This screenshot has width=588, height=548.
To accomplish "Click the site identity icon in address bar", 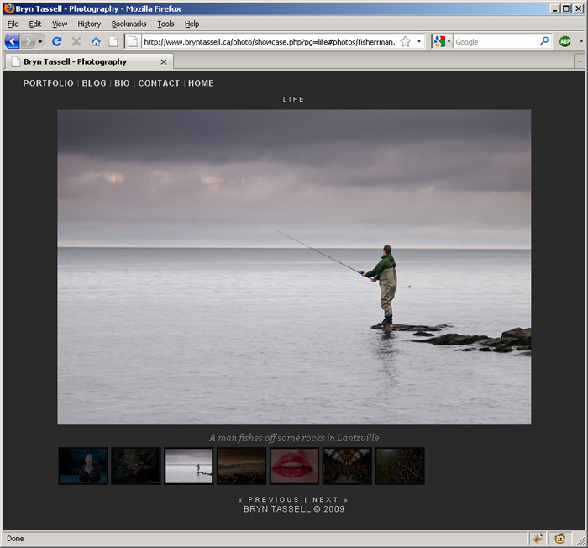I will pos(133,42).
